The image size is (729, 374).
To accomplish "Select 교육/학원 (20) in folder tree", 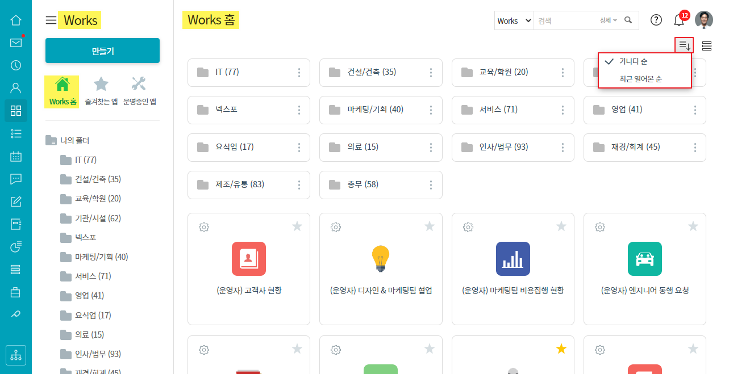I will pyautogui.click(x=98, y=199).
